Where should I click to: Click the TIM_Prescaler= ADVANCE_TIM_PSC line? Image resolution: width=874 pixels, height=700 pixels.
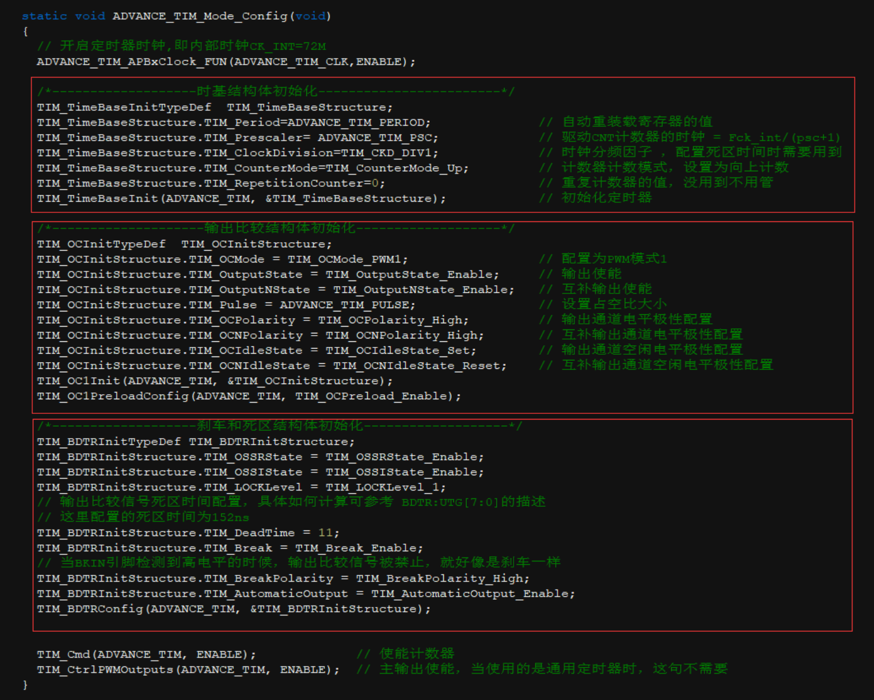click(238, 137)
